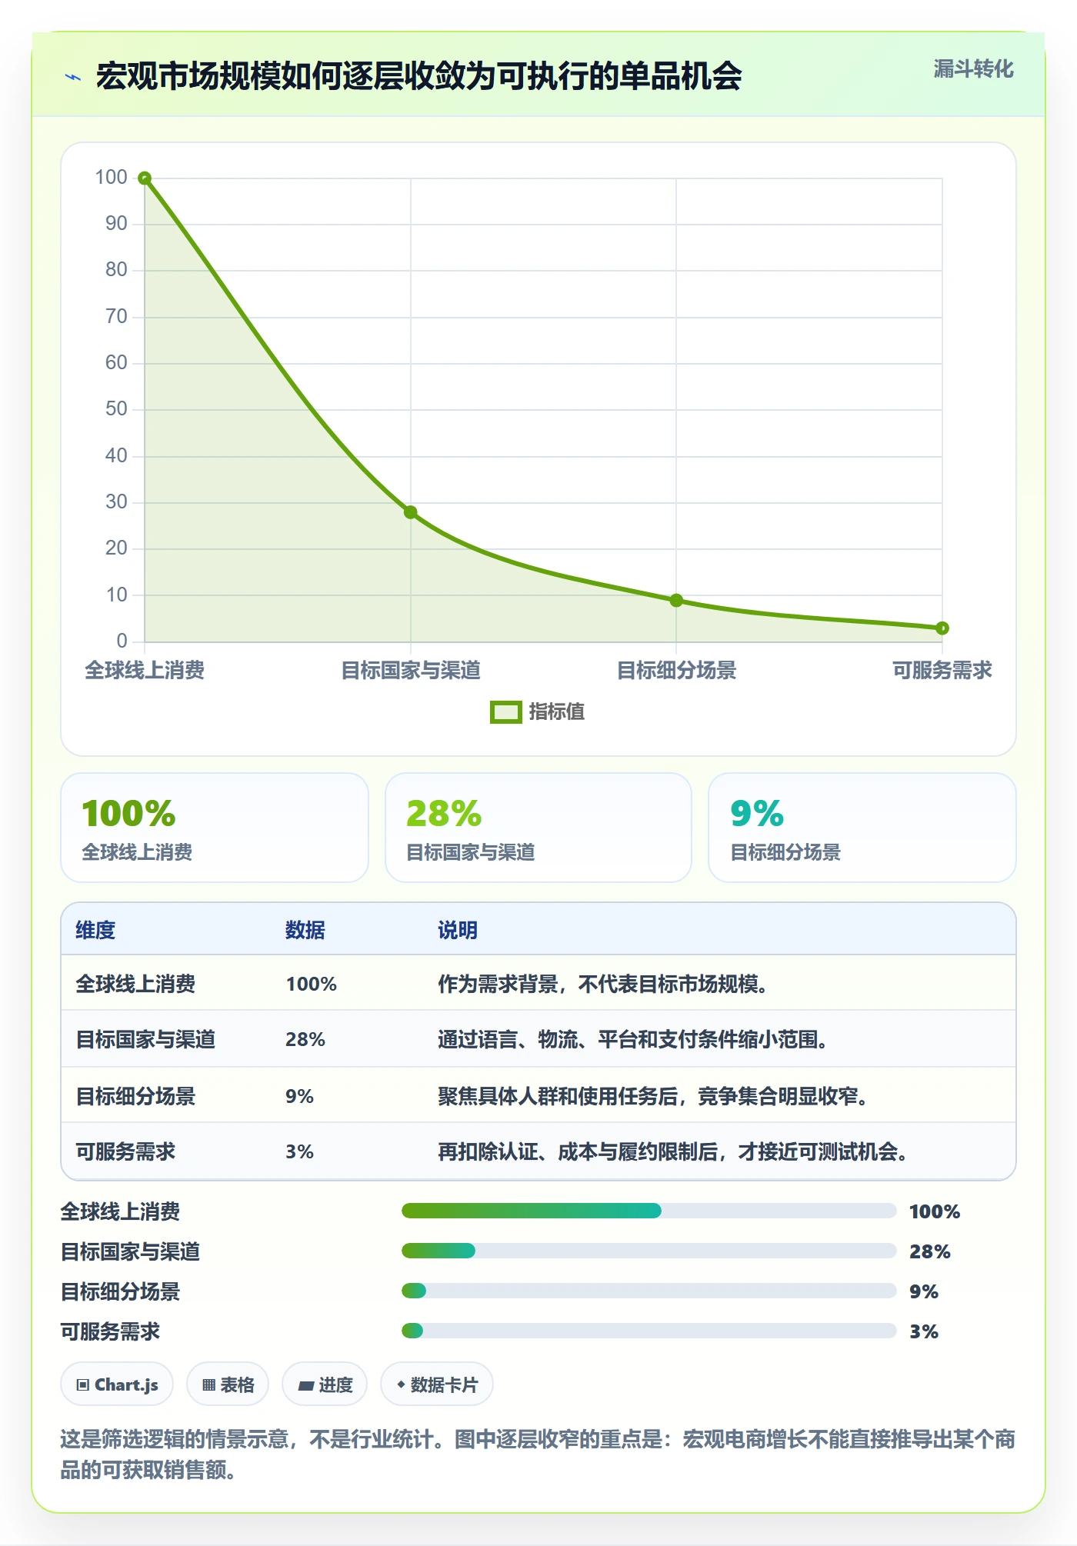Click the 漏斗转化 tag in the header

(973, 69)
